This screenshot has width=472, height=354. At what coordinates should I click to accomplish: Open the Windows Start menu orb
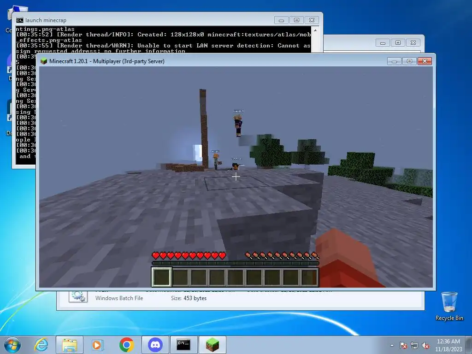click(x=12, y=345)
